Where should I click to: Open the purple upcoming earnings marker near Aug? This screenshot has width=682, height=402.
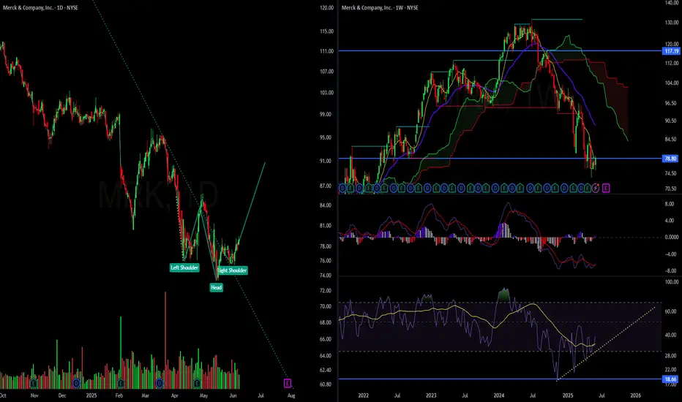point(287,383)
